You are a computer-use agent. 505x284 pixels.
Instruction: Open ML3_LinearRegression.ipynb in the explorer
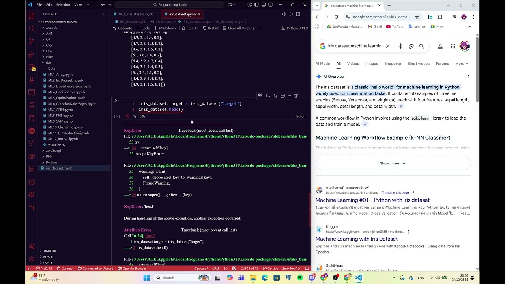(69, 86)
